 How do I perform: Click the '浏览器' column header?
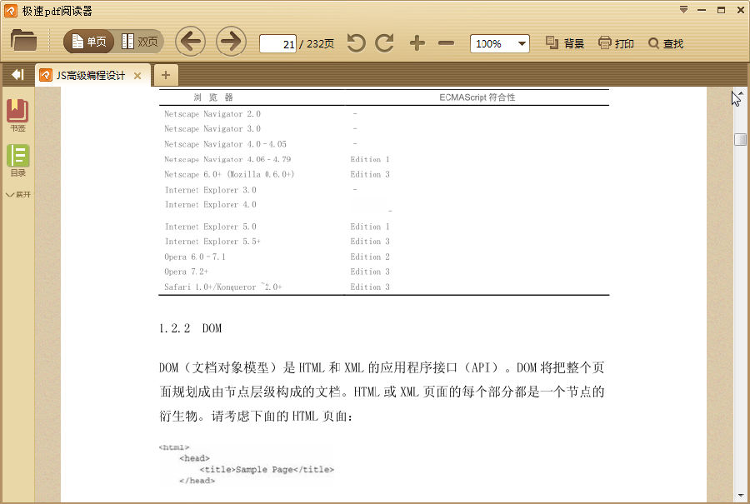click(213, 97)
